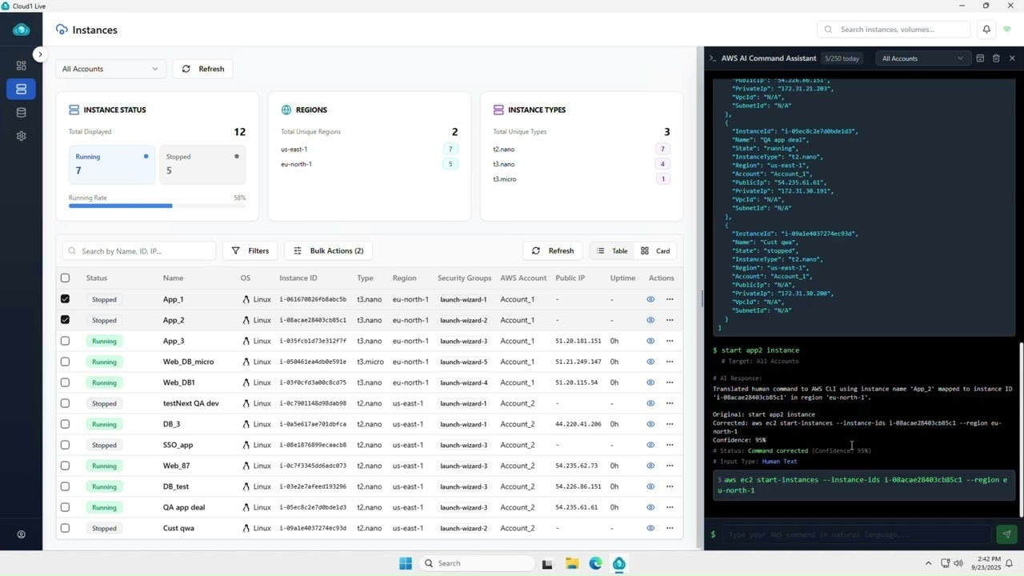Open the AI assistant history icon

tap(980, 58)
